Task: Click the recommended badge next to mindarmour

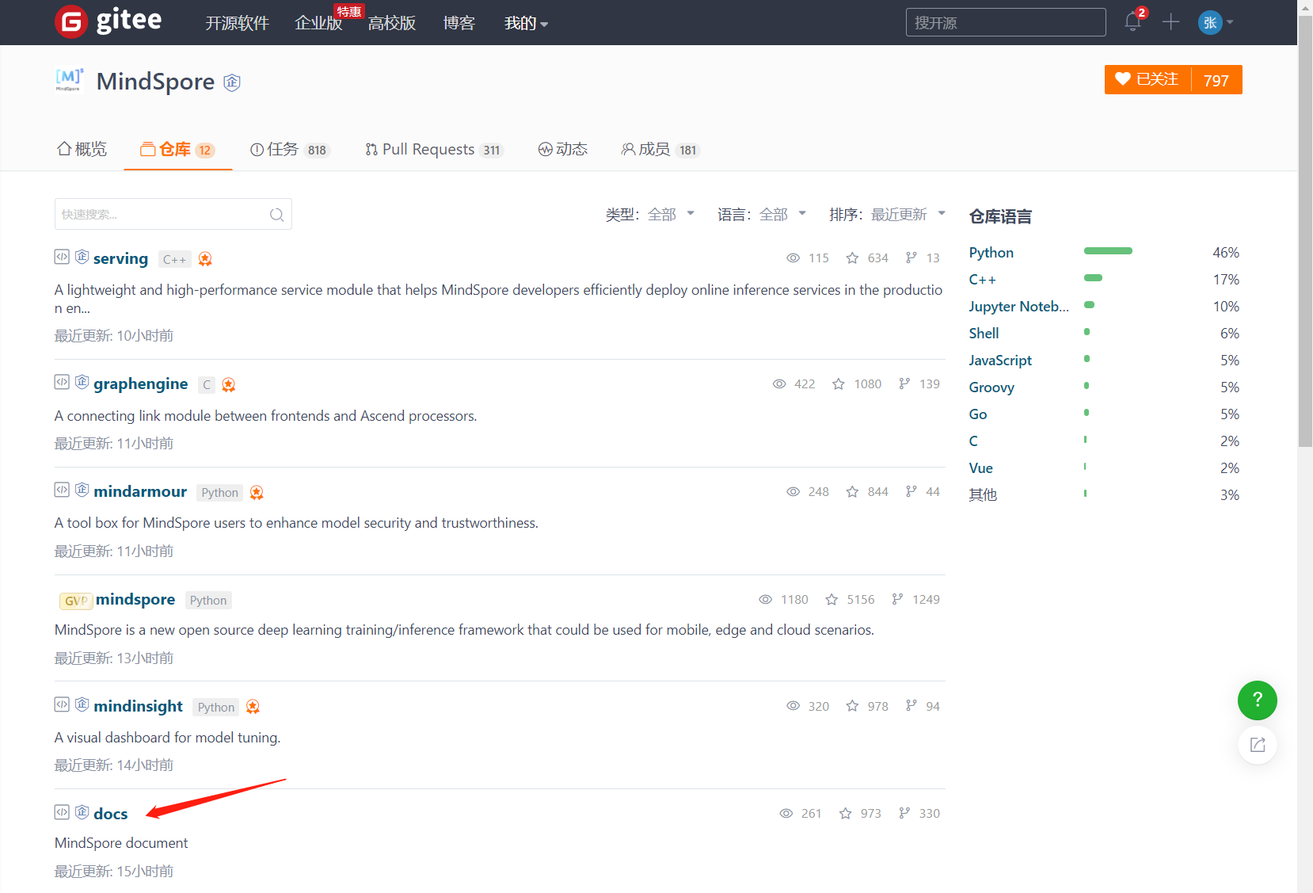Action: [257, 493]
